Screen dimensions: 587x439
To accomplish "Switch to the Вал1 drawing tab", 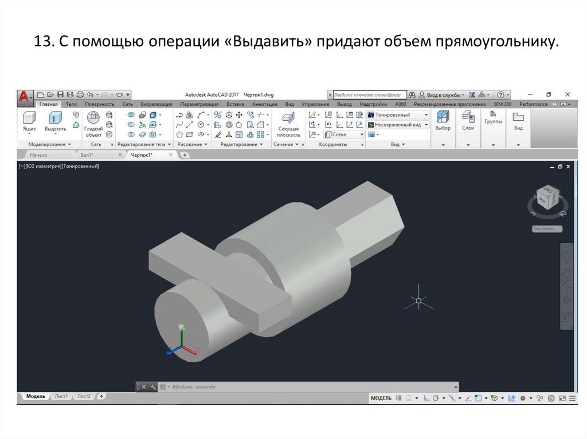I will pyautogui.click(x=87, y=155).
